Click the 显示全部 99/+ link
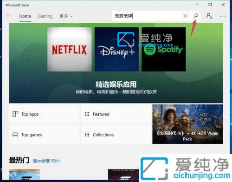232x182 pixels. (46, 161)
